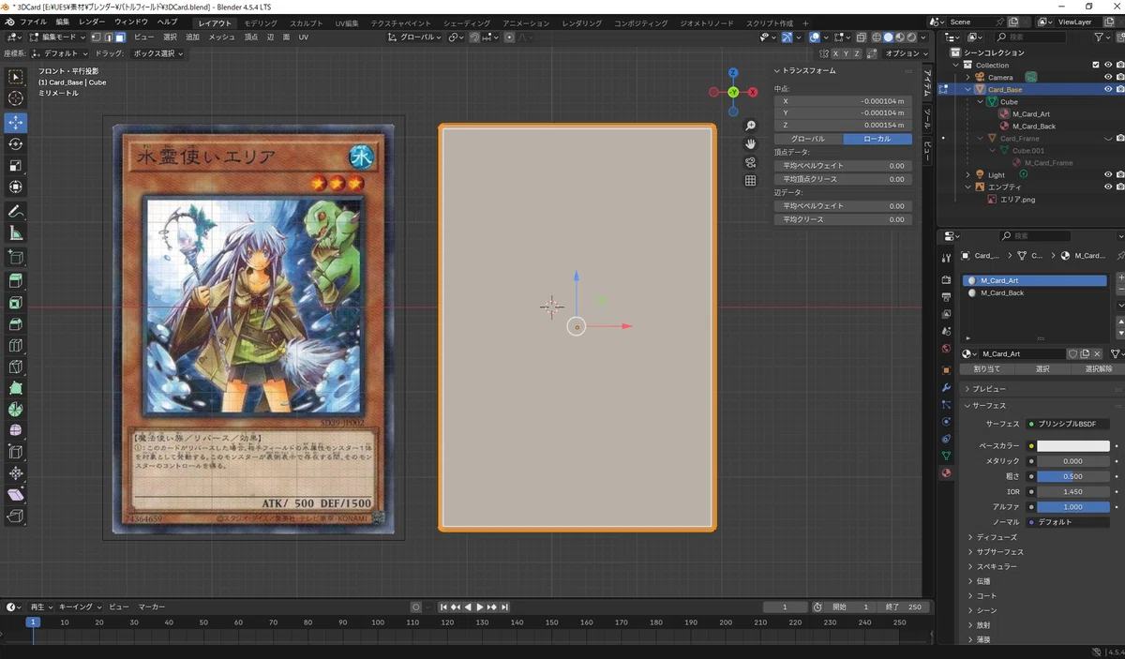This screenshot has height=659, width=1125.
Task: Hide Card_Base object in outliner
Action: click(x=1108, y=89)
